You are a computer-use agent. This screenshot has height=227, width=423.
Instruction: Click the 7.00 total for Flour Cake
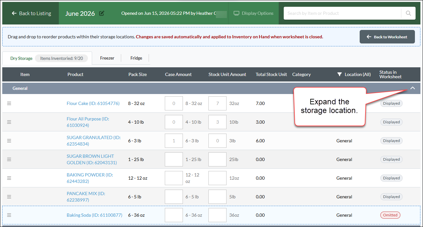pos(260,103)
